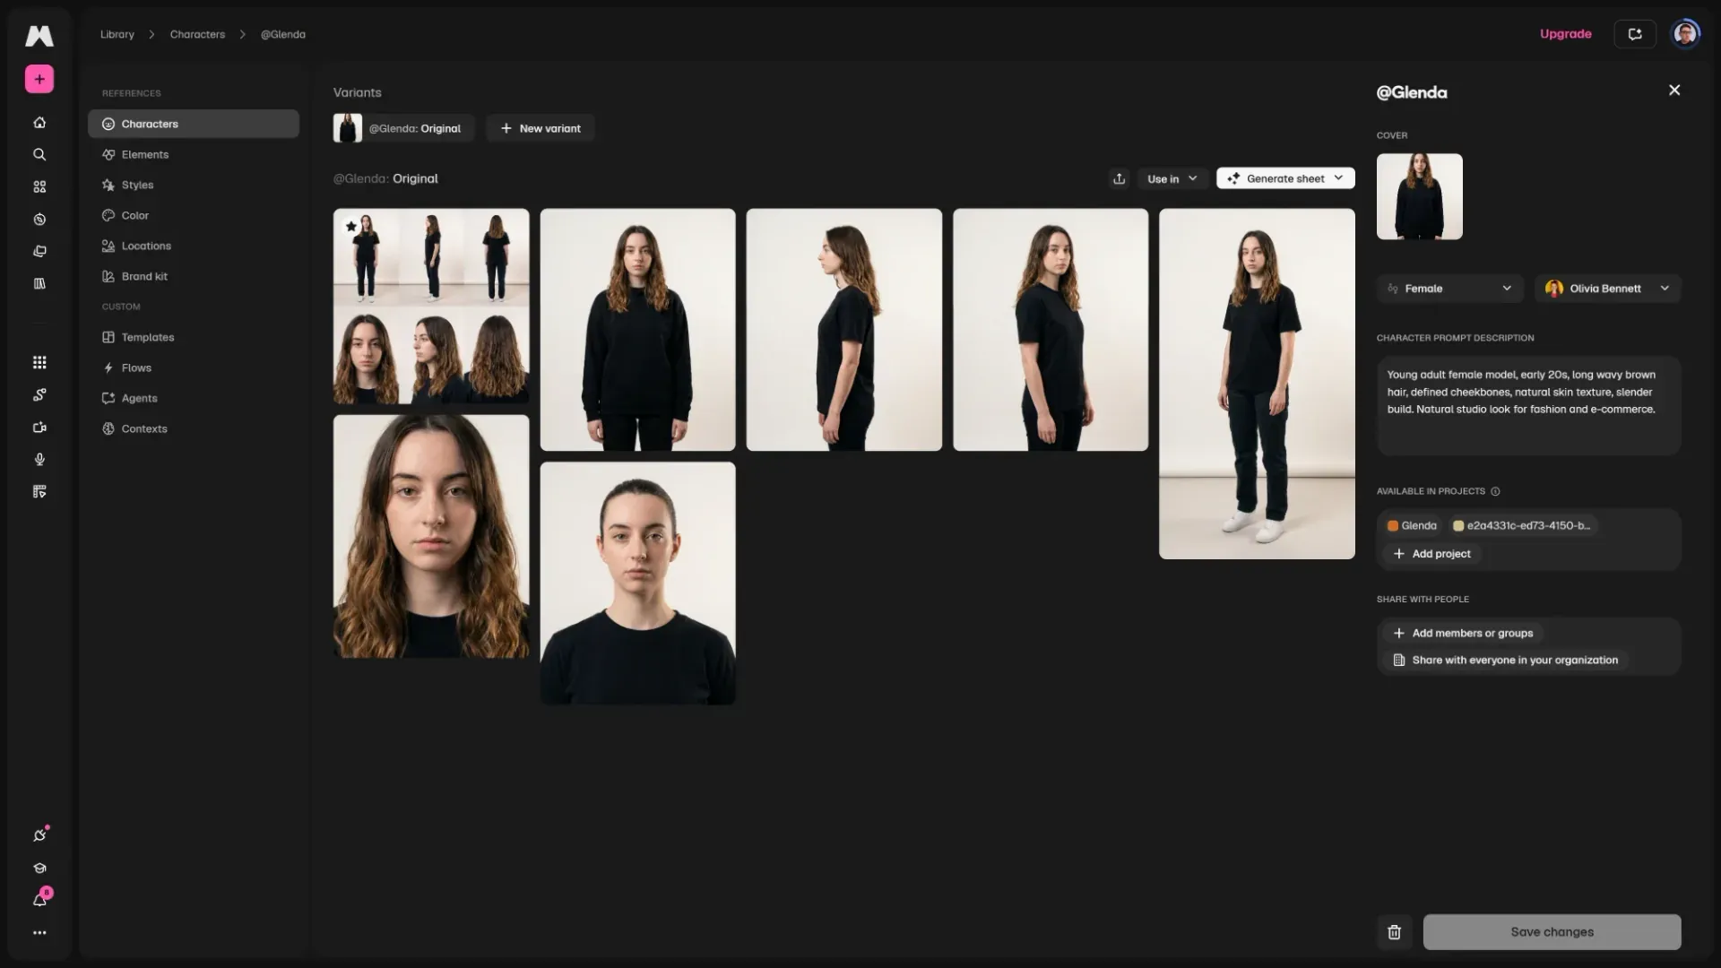The image size is (1721, 968).
Task: Toggle the star on the character sheet image
Action: (351, 226)
